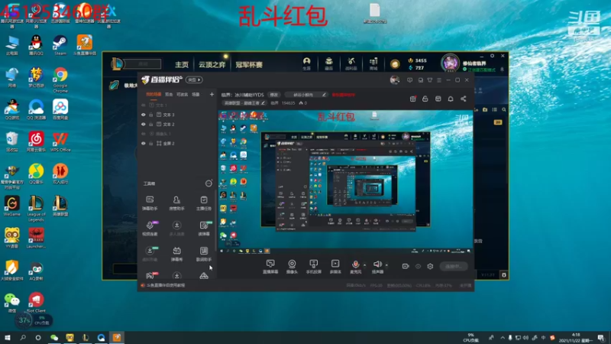Toggle visibility of 文本 2 layer
611x344 pixels.
point(144,125)
